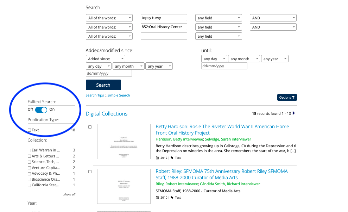Switch to Simple Search
The height and width of the screenshot is (212, 348).
click(119, 95)
